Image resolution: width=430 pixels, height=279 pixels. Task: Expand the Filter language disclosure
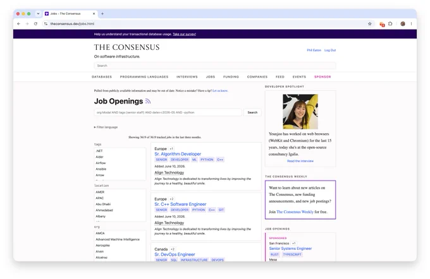point(106,128)
